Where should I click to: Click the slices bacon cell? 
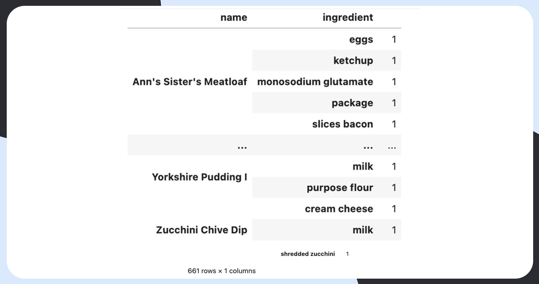[x=343, y=124]
